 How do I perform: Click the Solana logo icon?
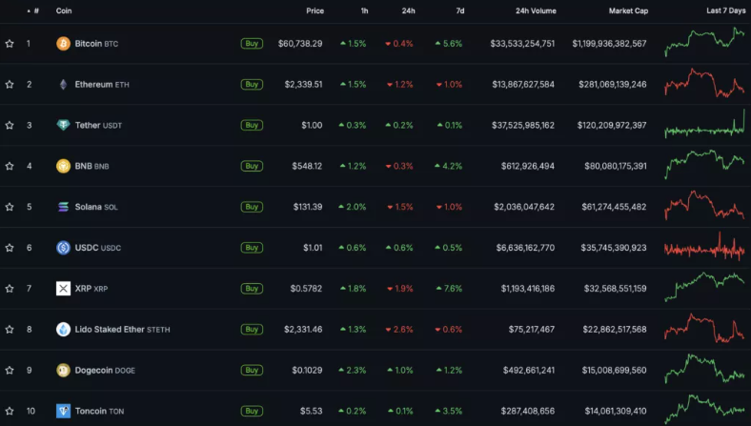tap(63, 207)
